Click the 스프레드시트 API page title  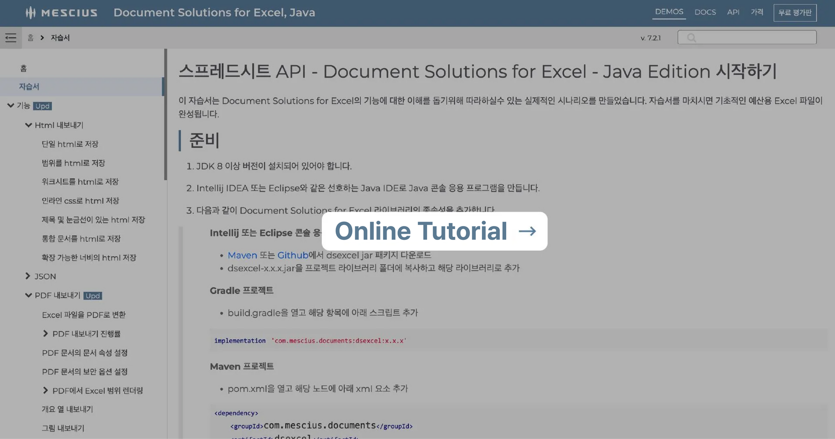tap(478, 71)
